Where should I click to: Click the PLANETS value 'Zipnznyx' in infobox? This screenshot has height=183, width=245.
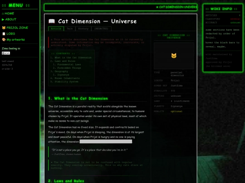coord(176,106)
